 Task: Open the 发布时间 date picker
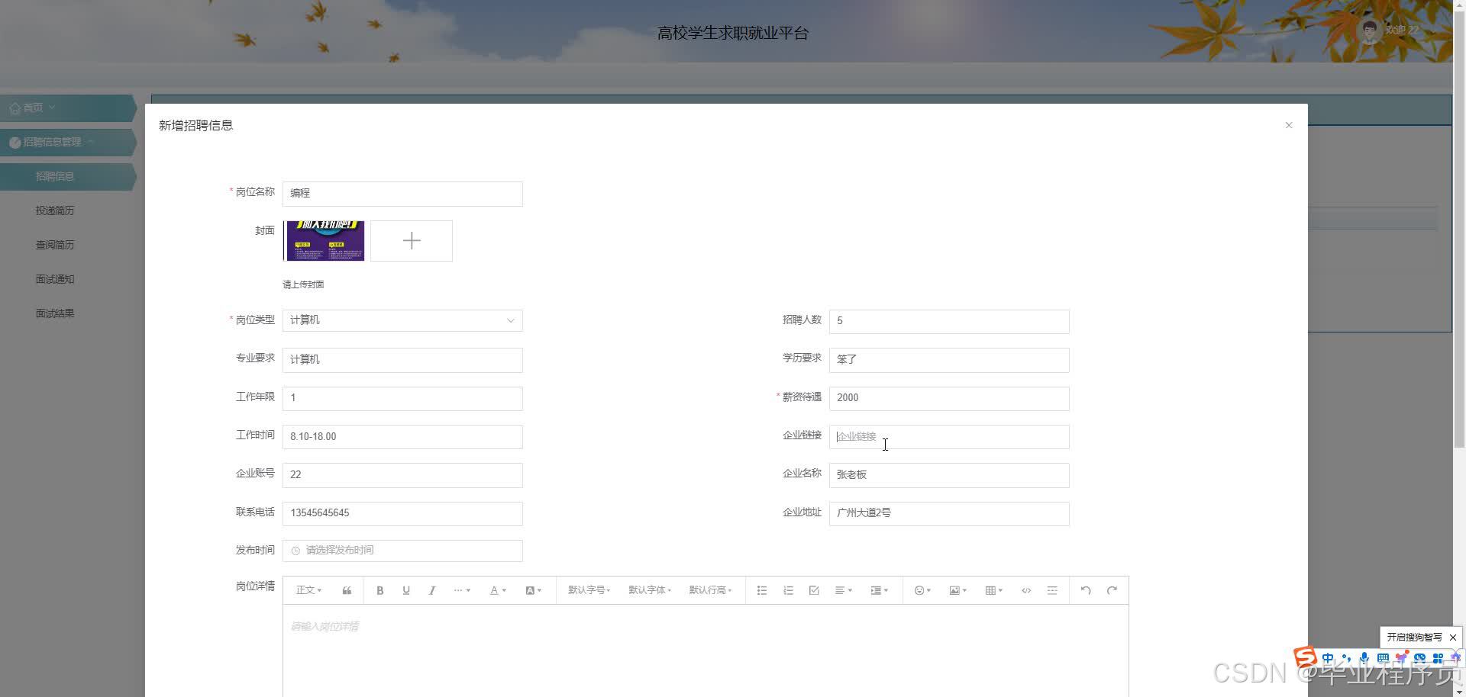[402, 551]
